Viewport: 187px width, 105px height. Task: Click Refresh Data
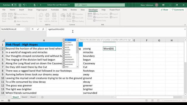click(x=100, y=20)
